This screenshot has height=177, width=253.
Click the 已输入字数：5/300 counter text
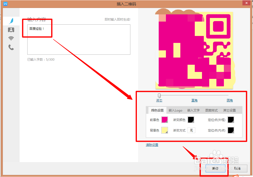41,60
